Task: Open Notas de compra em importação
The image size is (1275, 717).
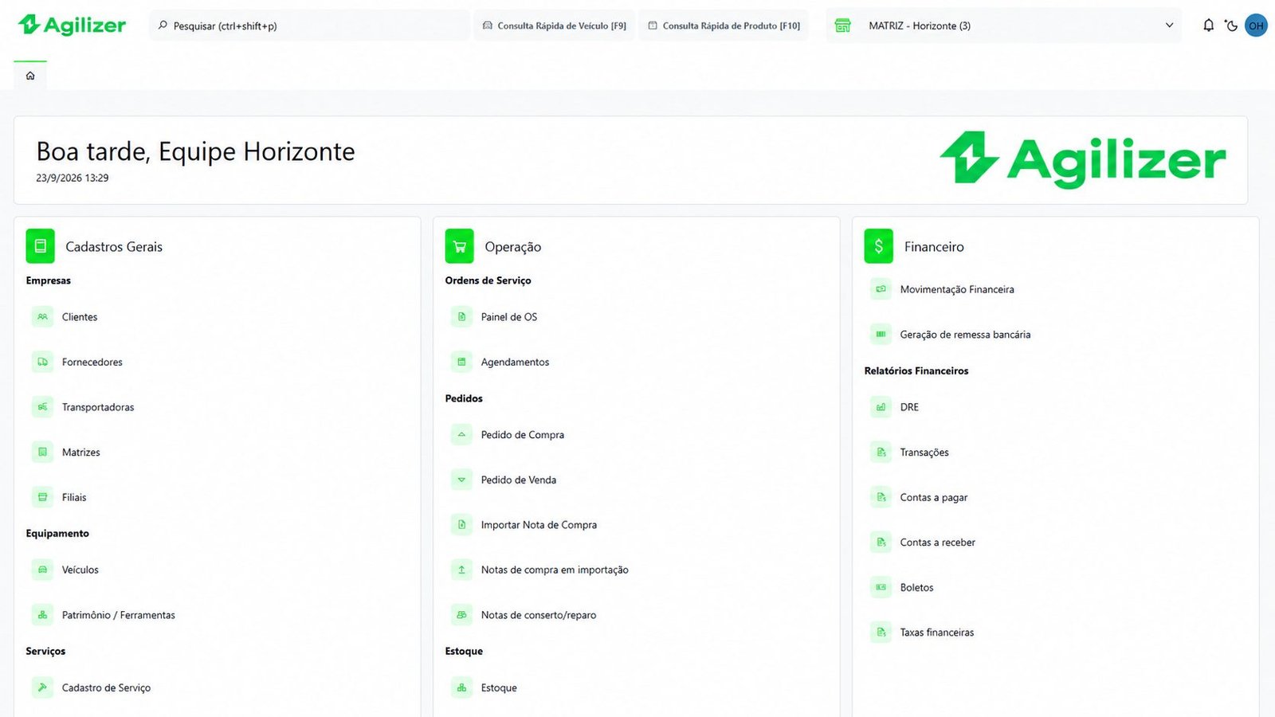Action: tap(555, 570)
